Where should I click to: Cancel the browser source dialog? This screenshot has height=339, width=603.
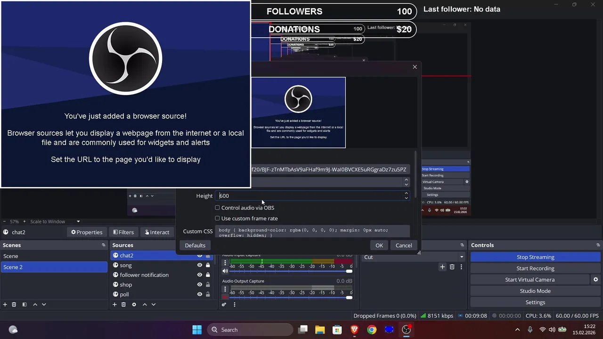pyautogui.click(x=404, y=245)
